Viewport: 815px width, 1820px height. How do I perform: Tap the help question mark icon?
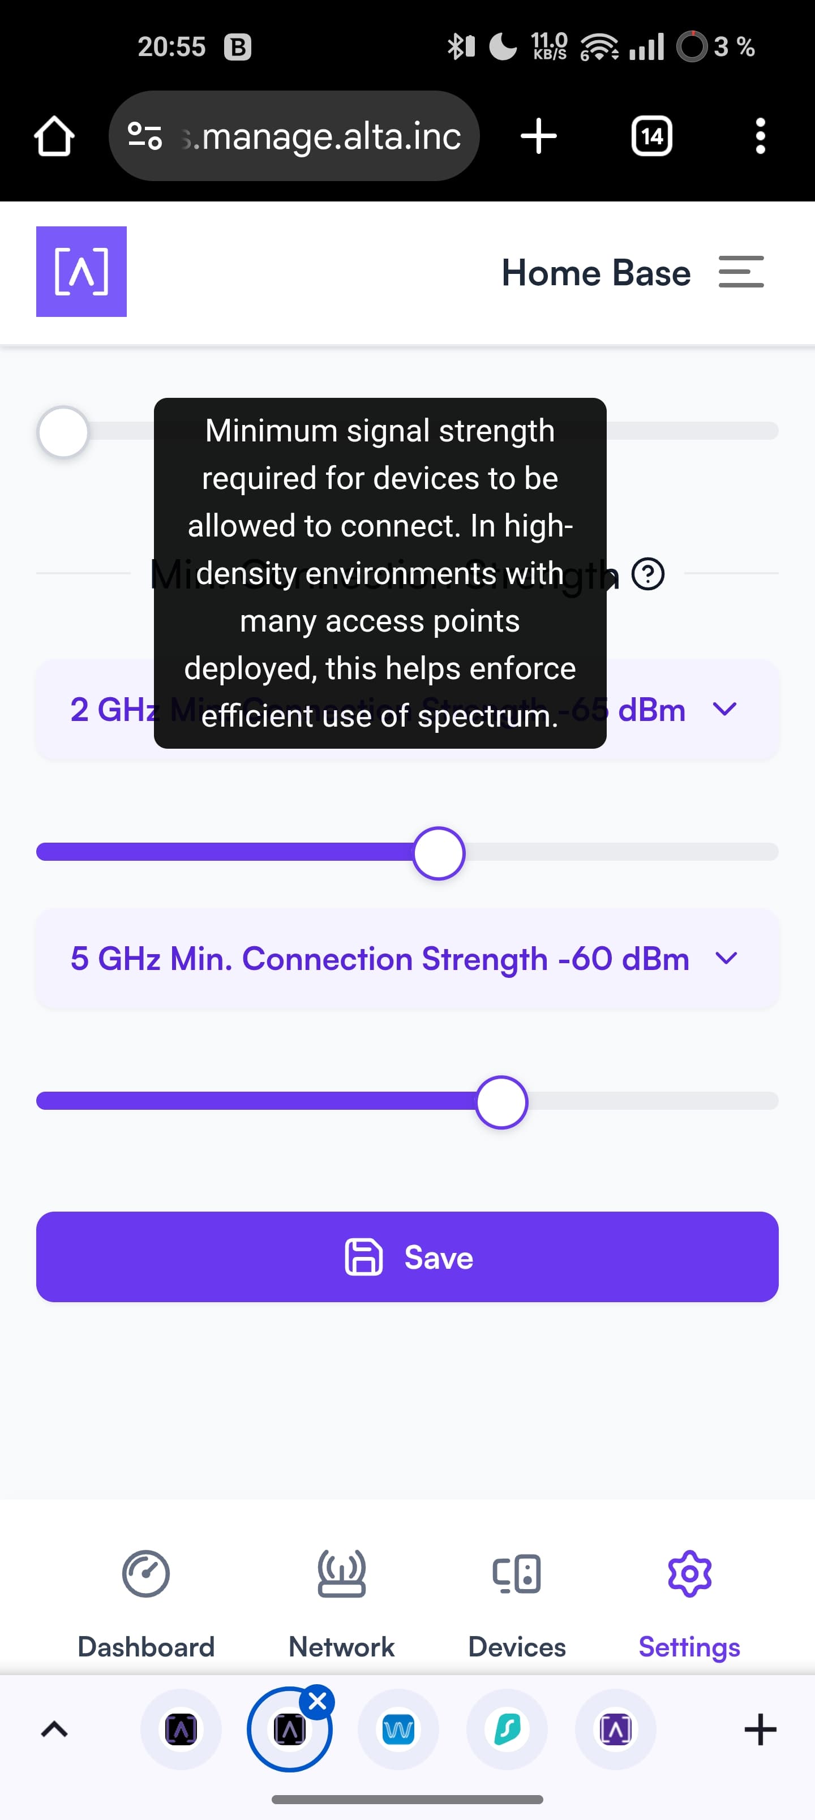[x=647, y=574]
